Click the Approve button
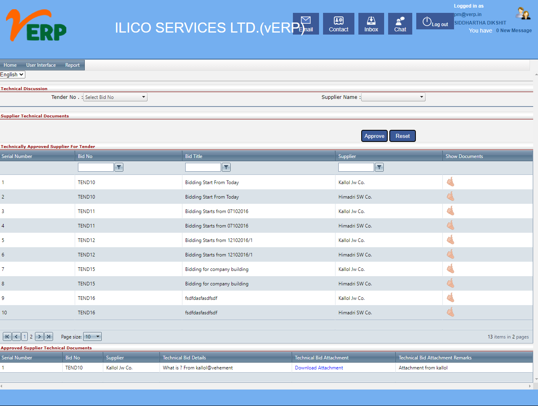Screen dimensions: 538x406 point(374,136)
